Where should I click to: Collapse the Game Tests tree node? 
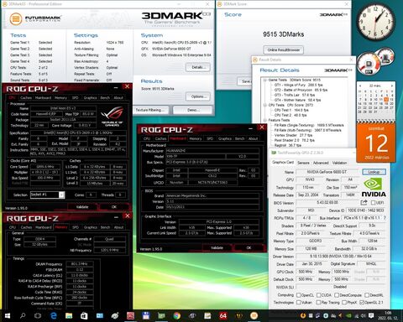[x=264, y=80]
